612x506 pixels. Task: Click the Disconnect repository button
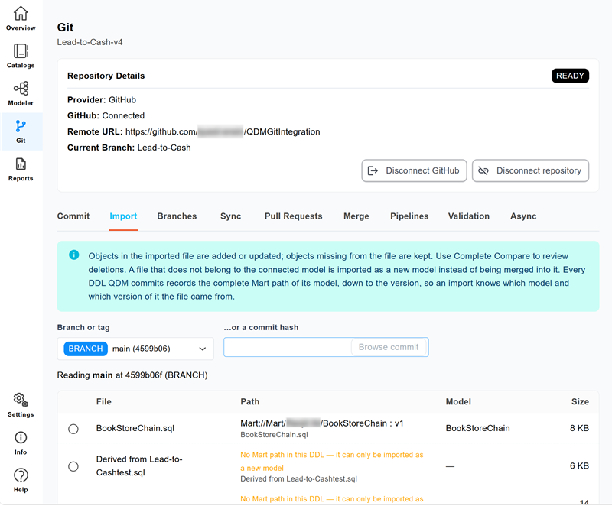[x=530, y=170]
